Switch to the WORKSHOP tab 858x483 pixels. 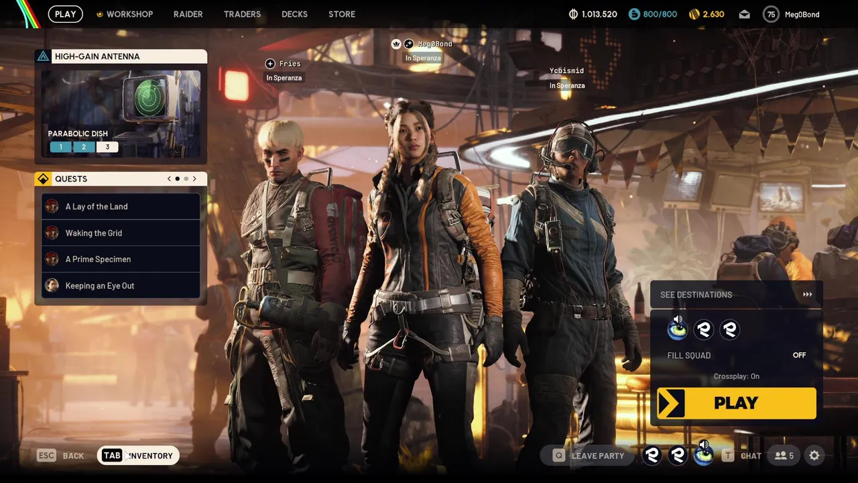tap(125, 14)
